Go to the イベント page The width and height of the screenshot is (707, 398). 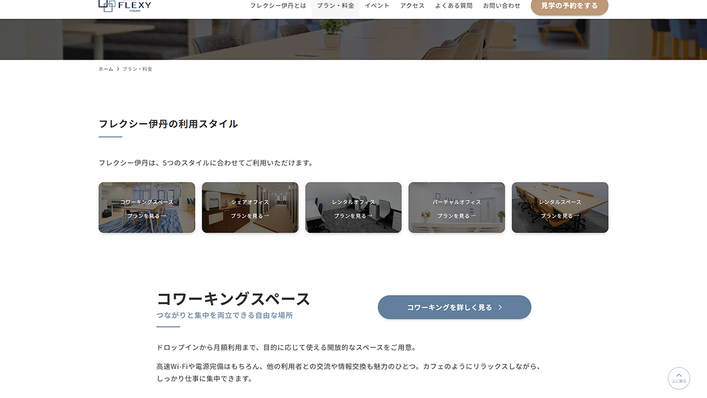tap(377, 6)
